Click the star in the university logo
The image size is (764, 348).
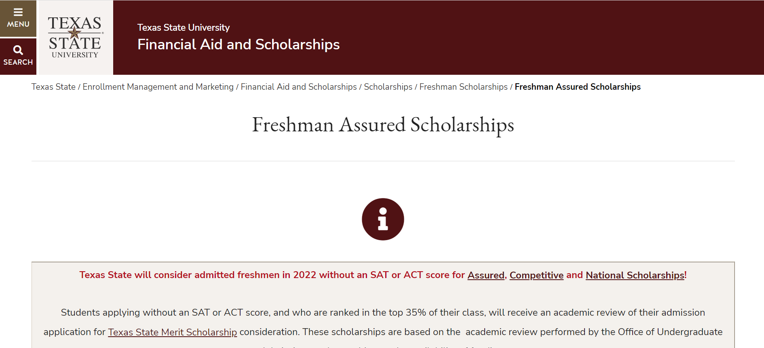click(74, 32)
